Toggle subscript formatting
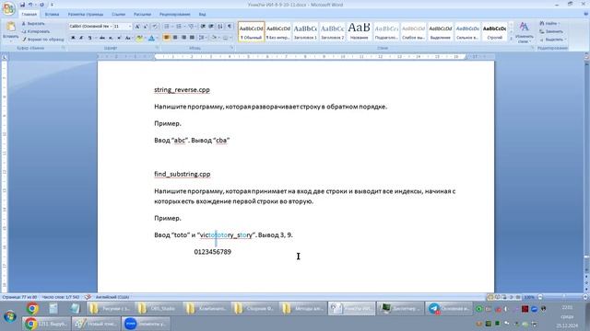This screenshot has height=331, width=590. point(111,38)
